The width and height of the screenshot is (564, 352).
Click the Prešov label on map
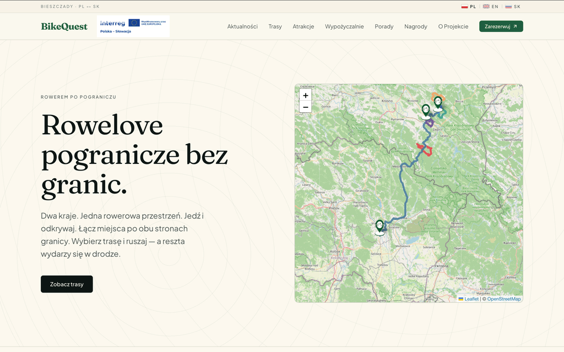334,208
